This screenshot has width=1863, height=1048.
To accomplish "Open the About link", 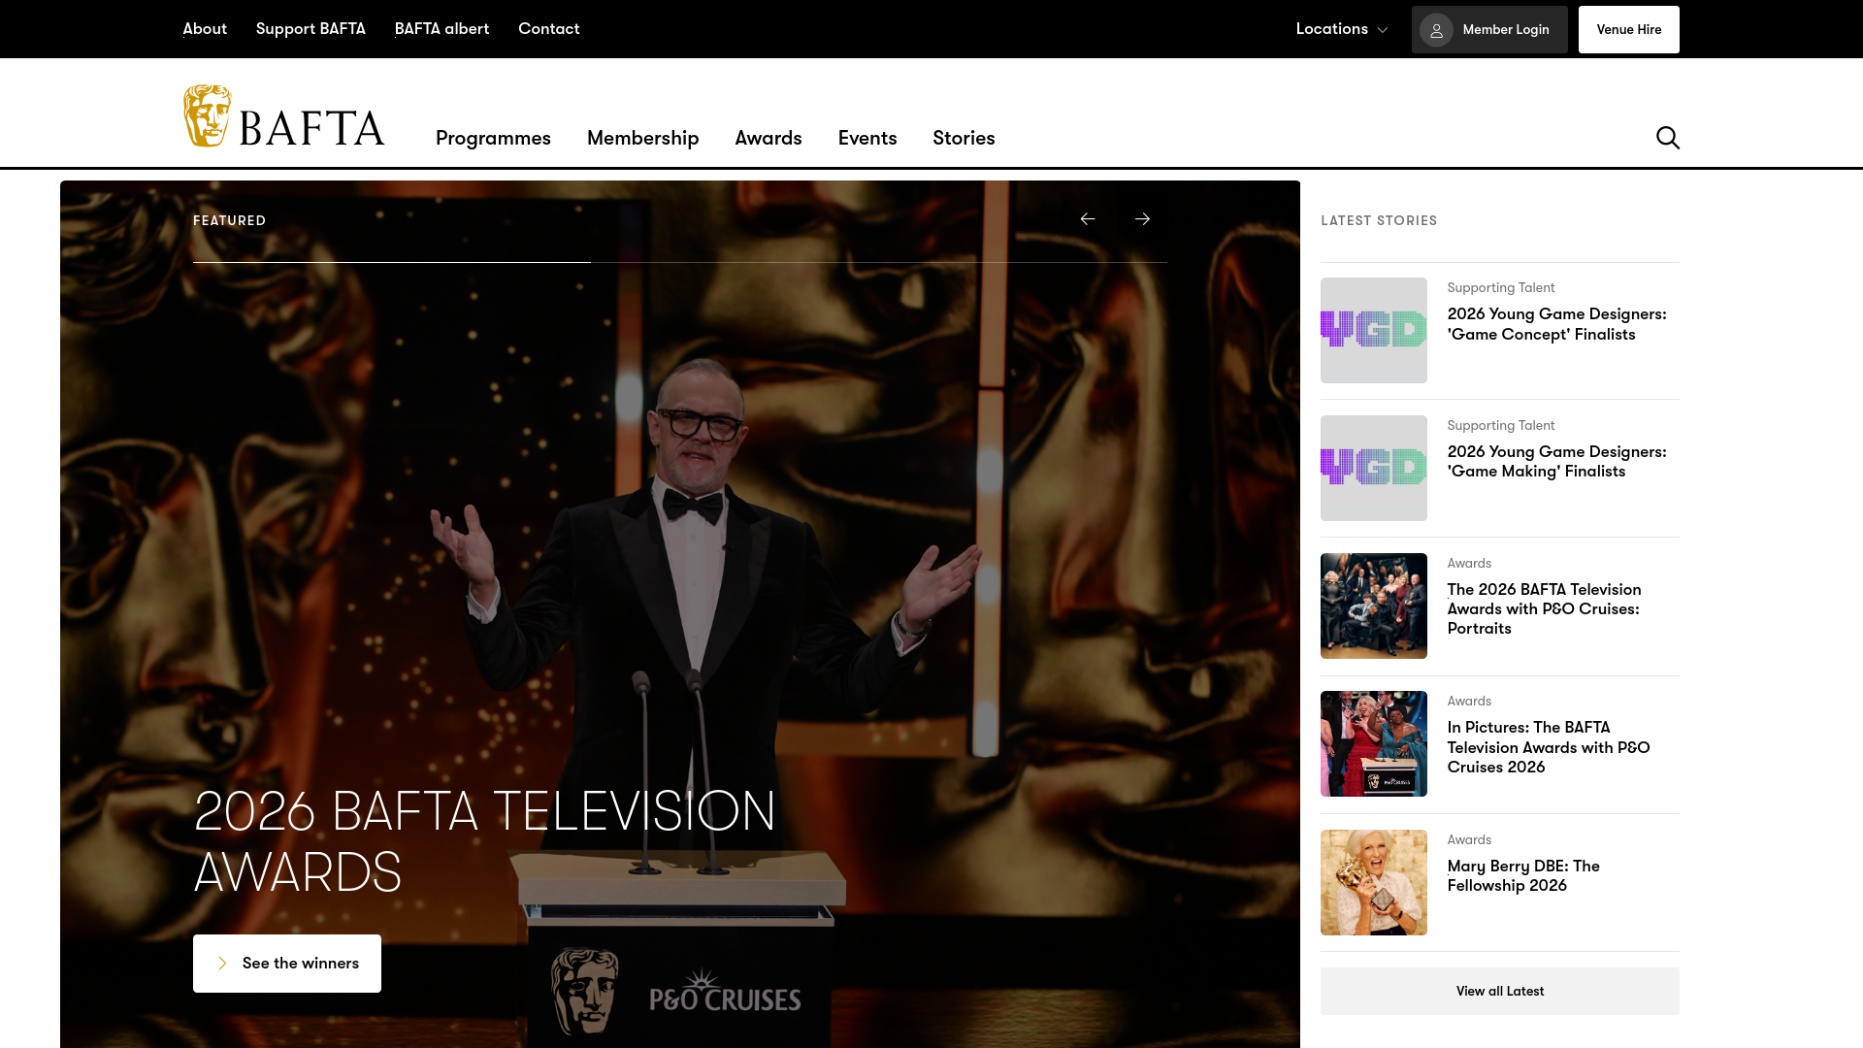I will pos(205,29).
